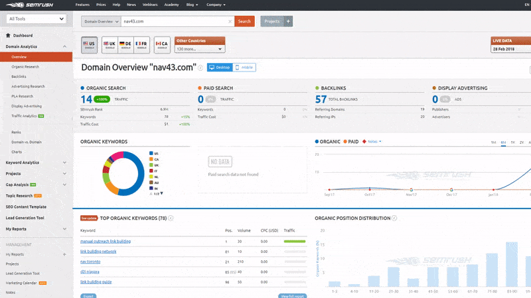Click info icon next to Organic Position Distribution

394,219
